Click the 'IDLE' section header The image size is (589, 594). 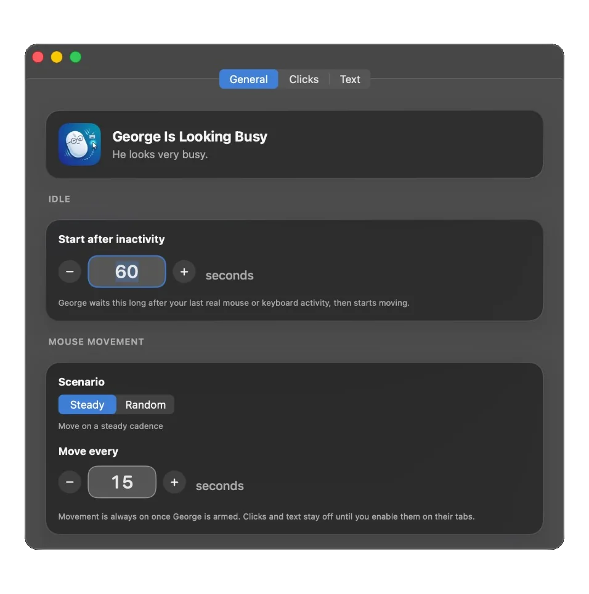click(59, 199)
